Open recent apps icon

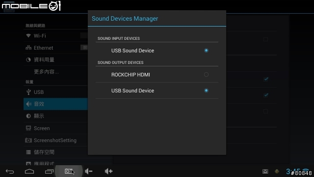49,172
